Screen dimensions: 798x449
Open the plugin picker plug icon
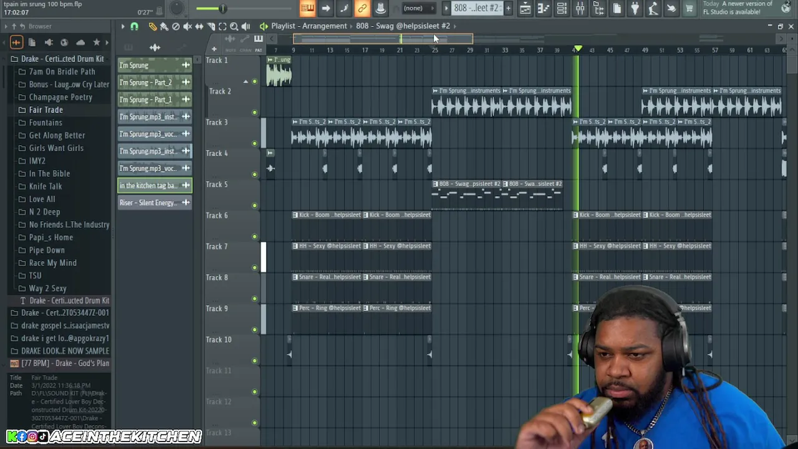[x=635, y=8]
